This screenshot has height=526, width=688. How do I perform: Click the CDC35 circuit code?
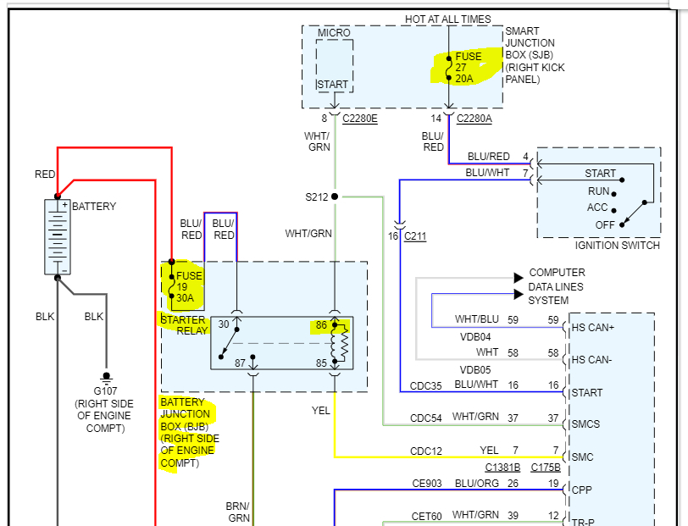(425, 386)
